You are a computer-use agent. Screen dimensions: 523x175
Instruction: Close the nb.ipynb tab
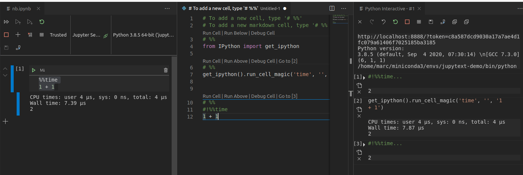[39, 8]
